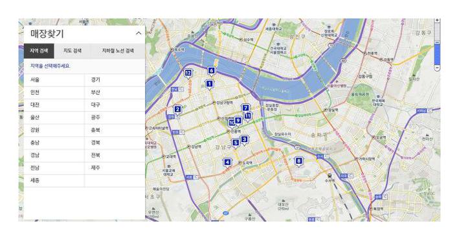This screenshot has height=240, width=459.
Task: Open map marker number 12
Action: pos(188,74)
